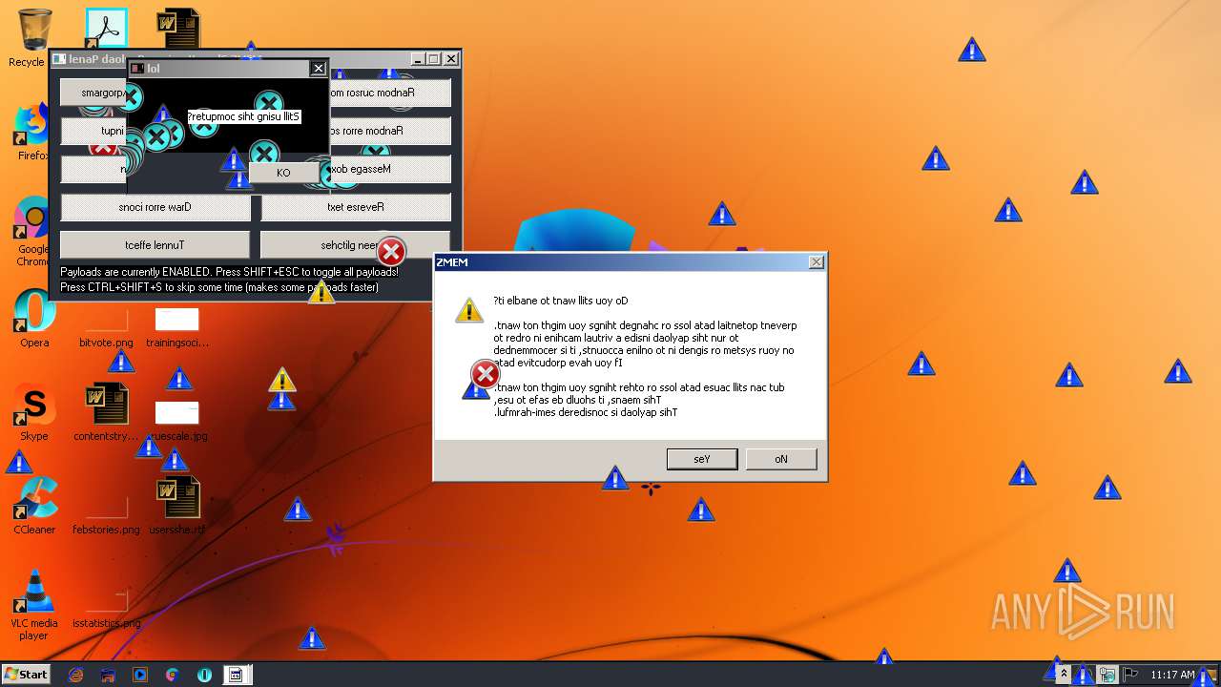
Task: Click the Start button
Action: [26, 675]
